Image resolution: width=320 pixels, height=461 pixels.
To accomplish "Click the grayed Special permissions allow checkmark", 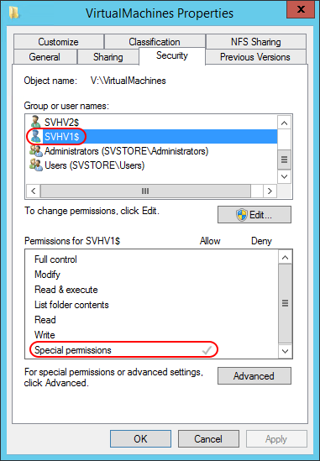I will [207, 350].
